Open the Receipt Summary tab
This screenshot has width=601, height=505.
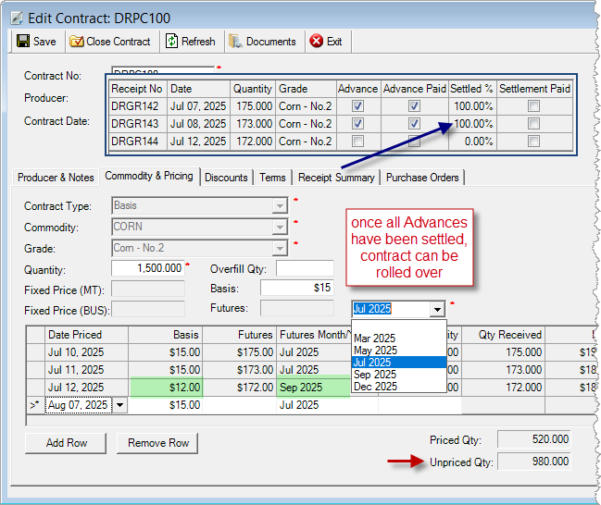point(336,178)
